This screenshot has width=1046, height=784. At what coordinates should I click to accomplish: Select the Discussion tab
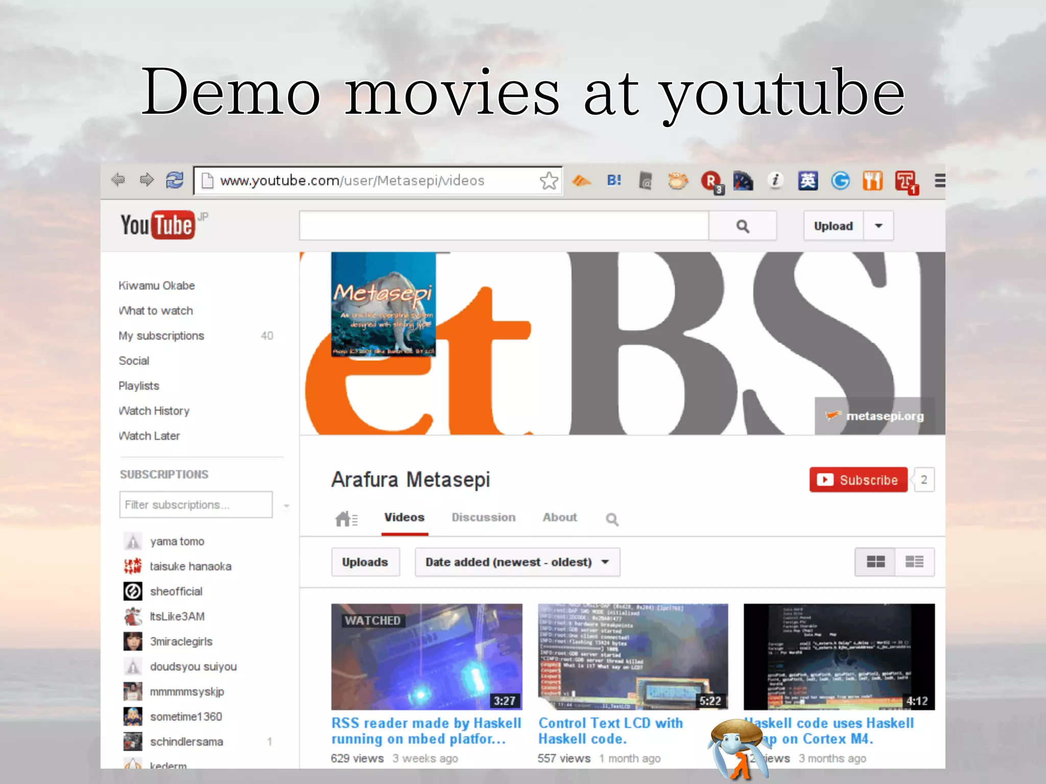click(483, 518)
